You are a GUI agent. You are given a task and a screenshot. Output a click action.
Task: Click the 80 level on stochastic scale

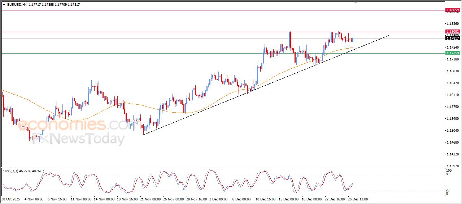(449, 174)
